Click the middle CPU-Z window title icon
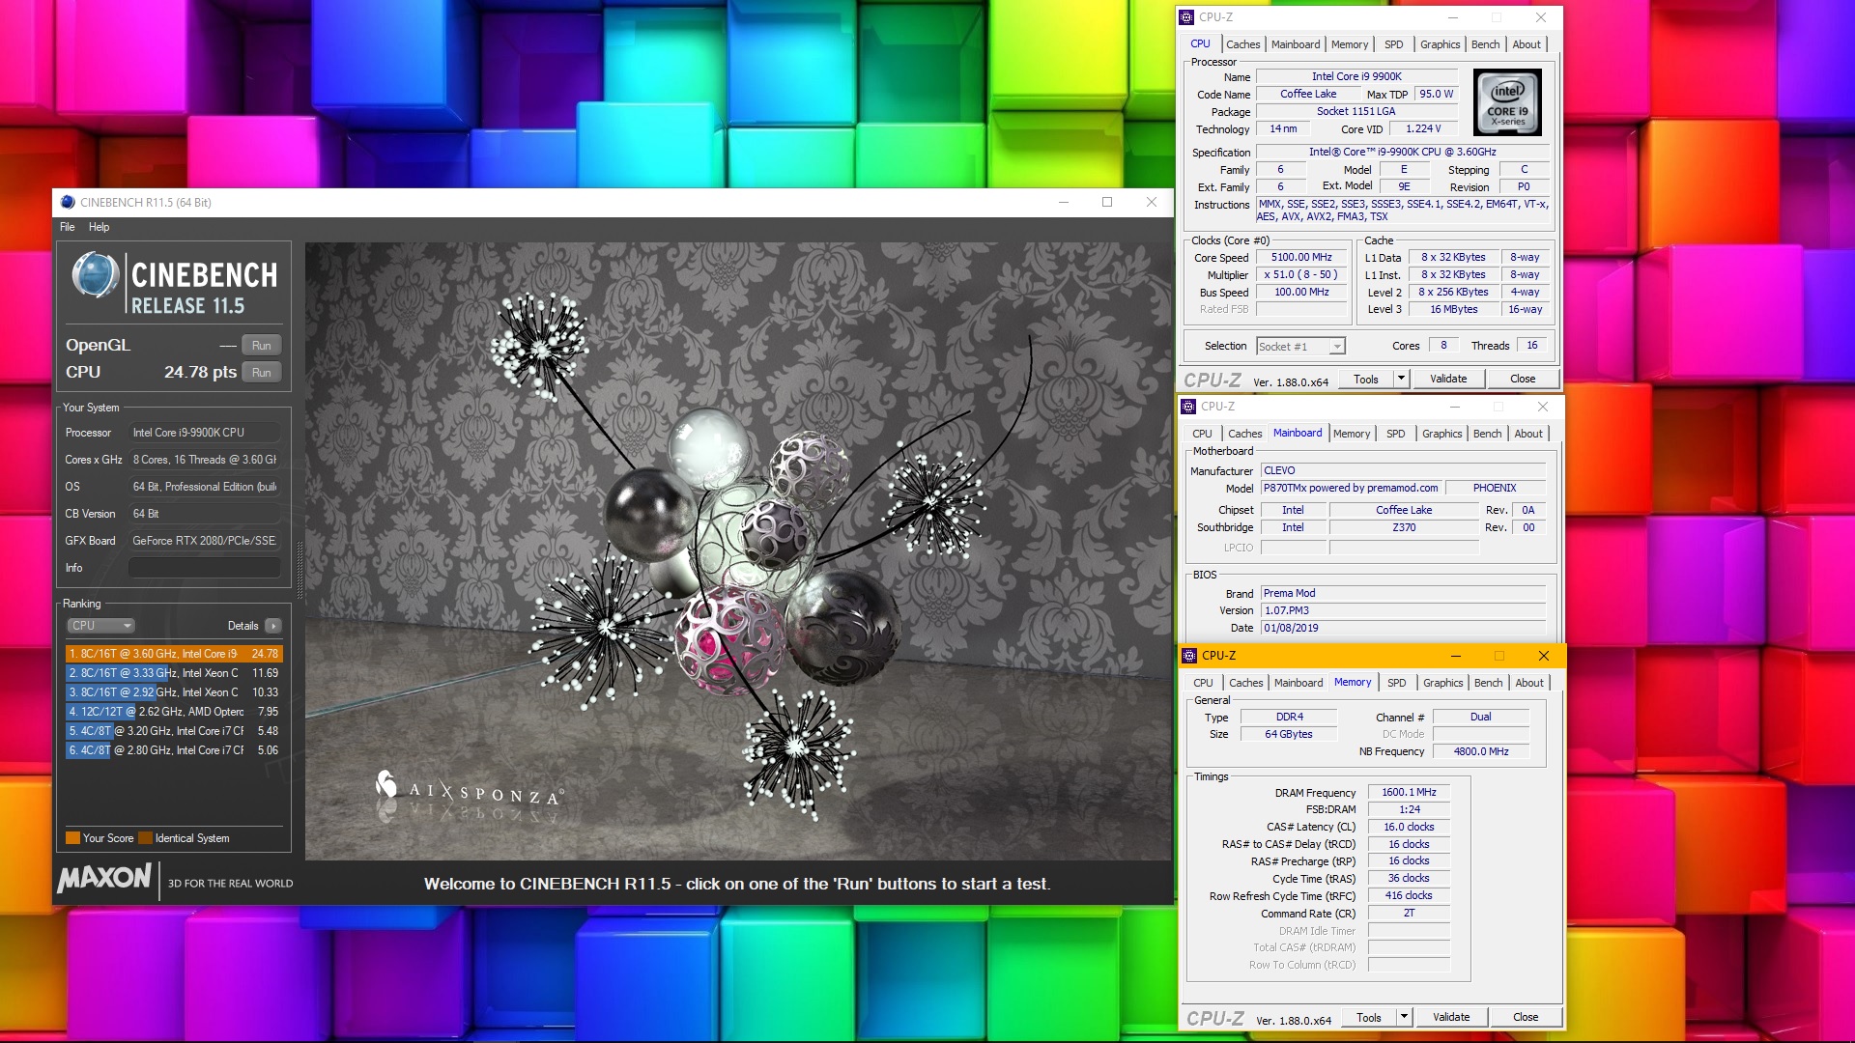 point(1188,407)
